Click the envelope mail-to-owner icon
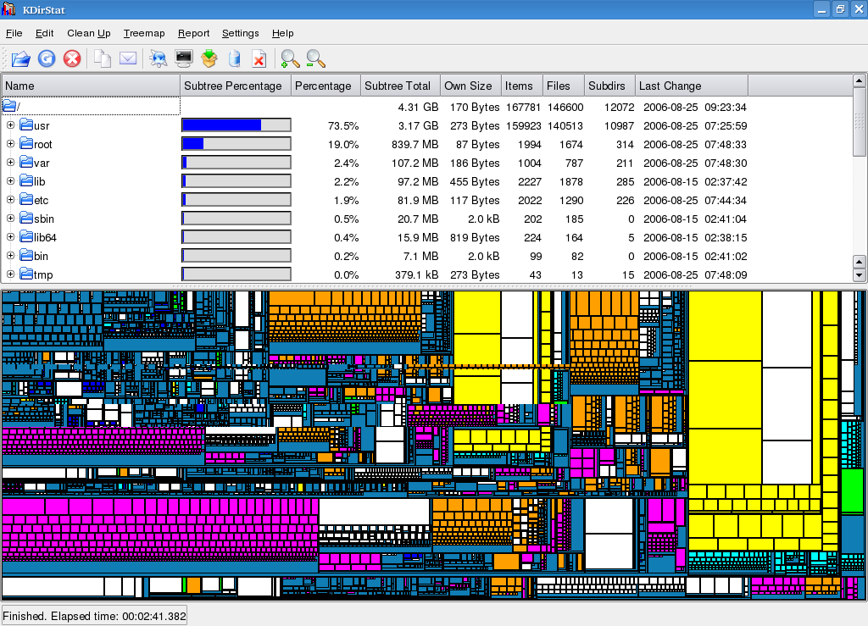868x626 pixels. (128, 58)
